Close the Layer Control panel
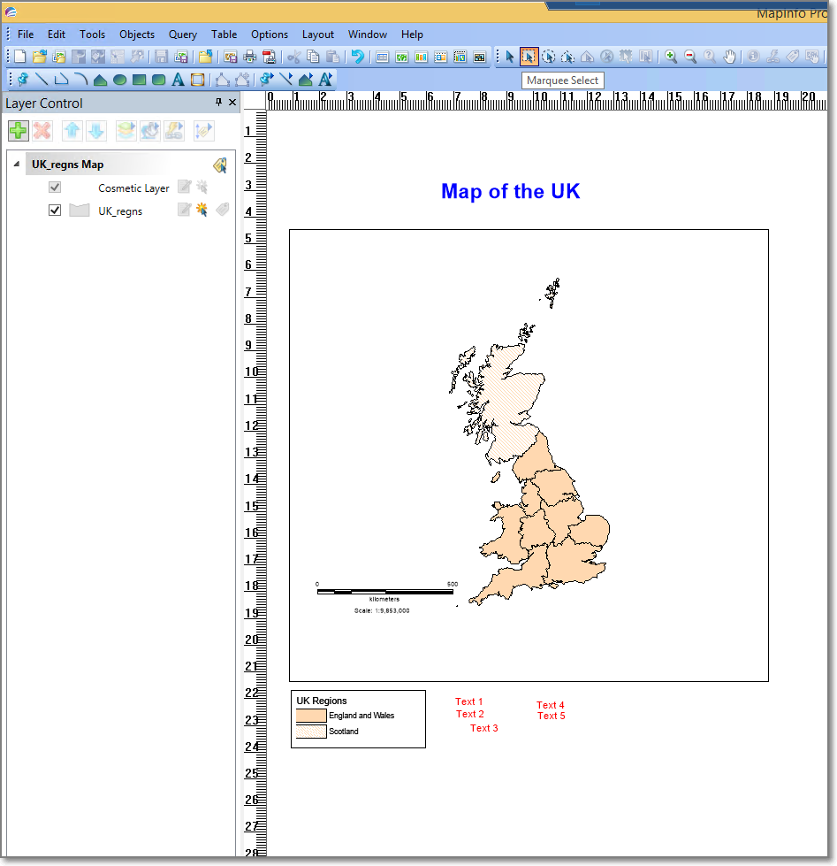 (232, 103)
